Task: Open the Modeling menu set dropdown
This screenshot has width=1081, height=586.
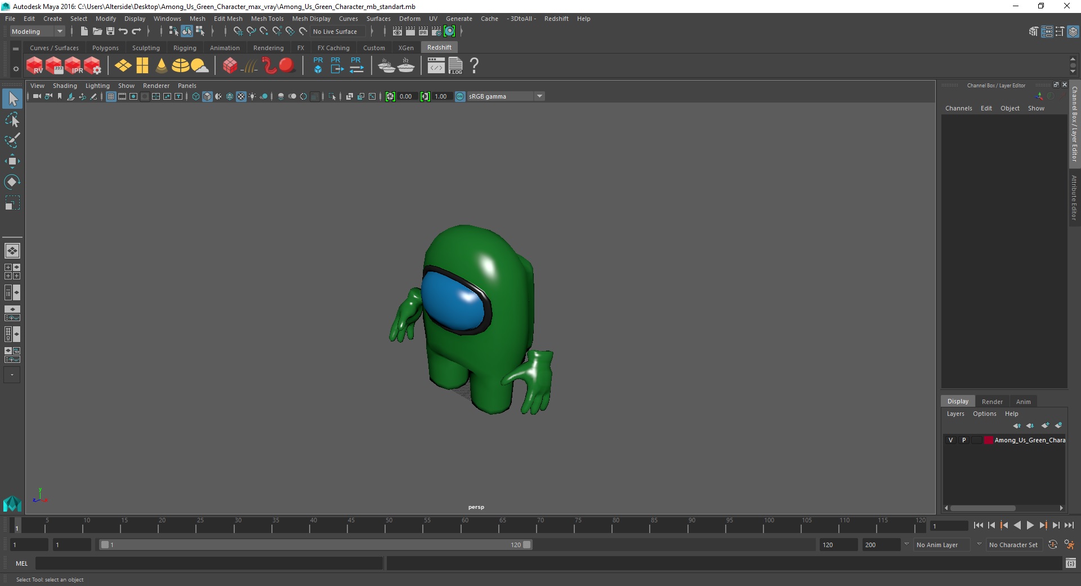Action: point(37,32)
